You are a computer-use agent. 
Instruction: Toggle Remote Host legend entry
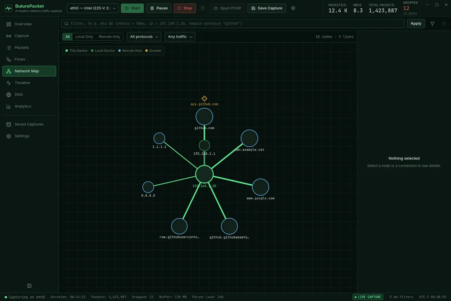pyautogui.click(x=130, y=51)
